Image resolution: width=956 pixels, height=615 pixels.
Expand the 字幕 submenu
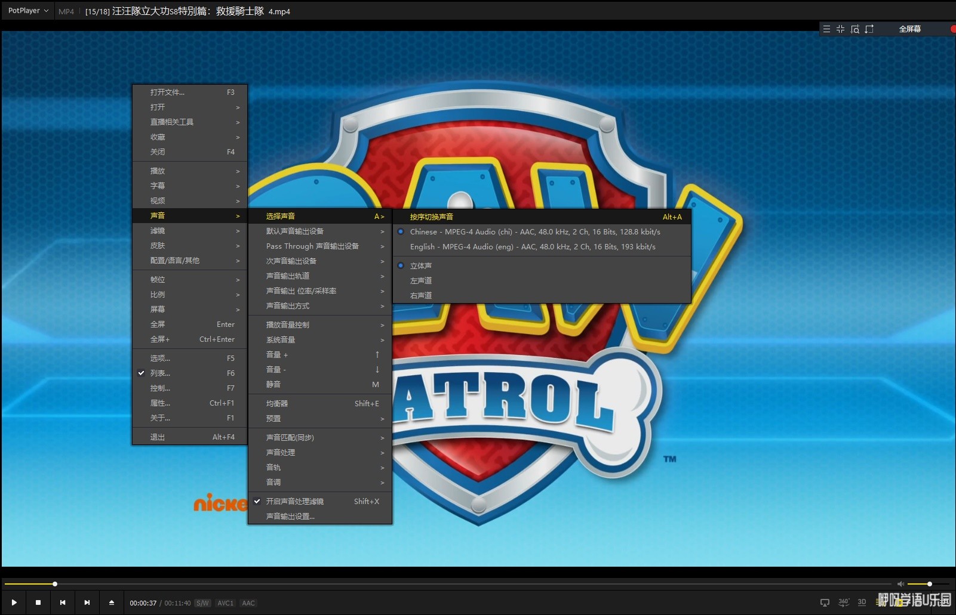pos(190,186)
